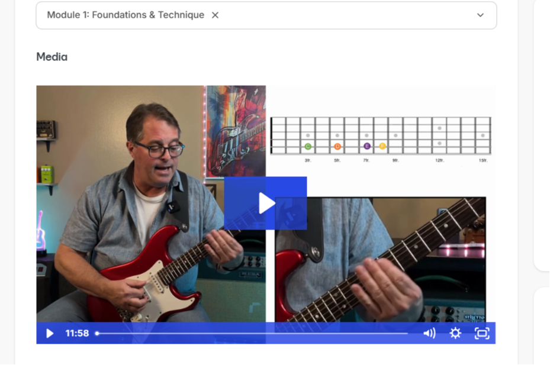Select the green C note marker on the fretboard
This screenshot has width=550, height=365.
(308, 147)
